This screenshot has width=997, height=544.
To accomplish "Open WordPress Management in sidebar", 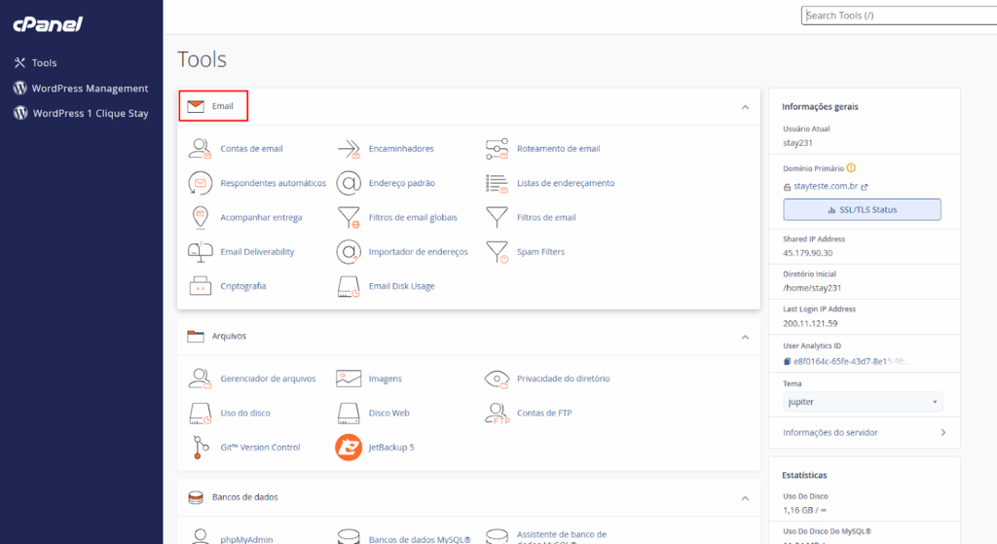I will click(x=90, y=89).
